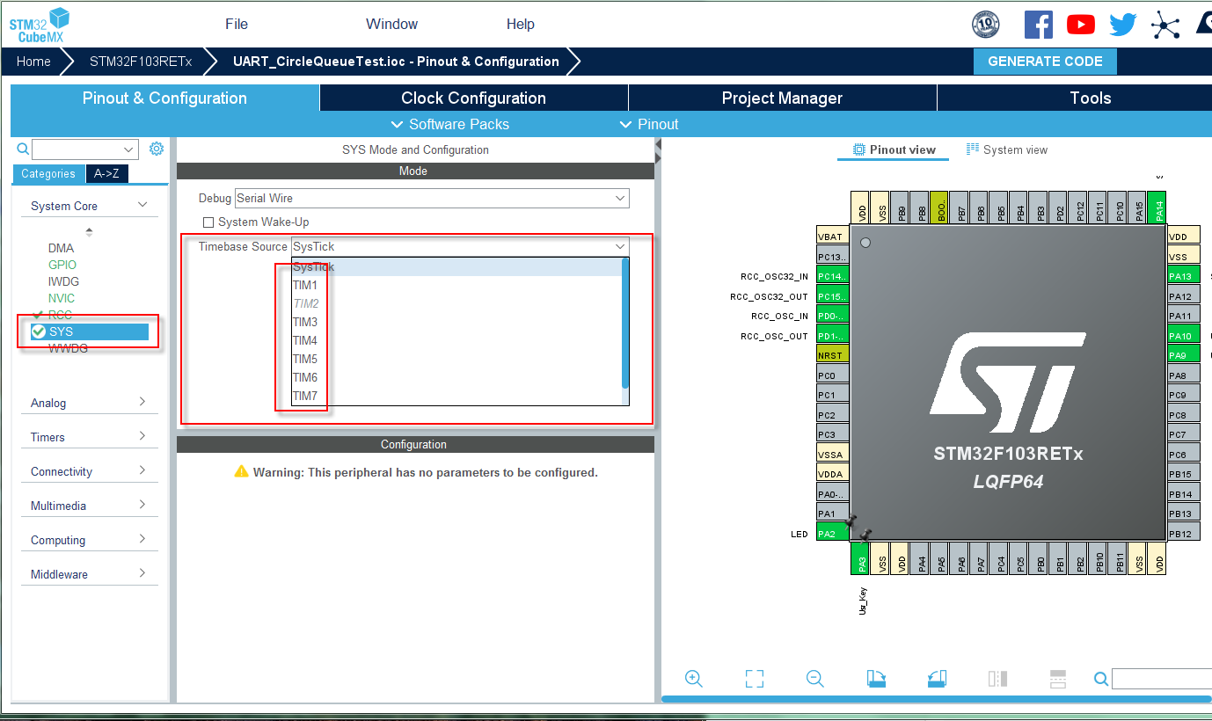Click the horizontal split view icon

tap(1058, 678)
